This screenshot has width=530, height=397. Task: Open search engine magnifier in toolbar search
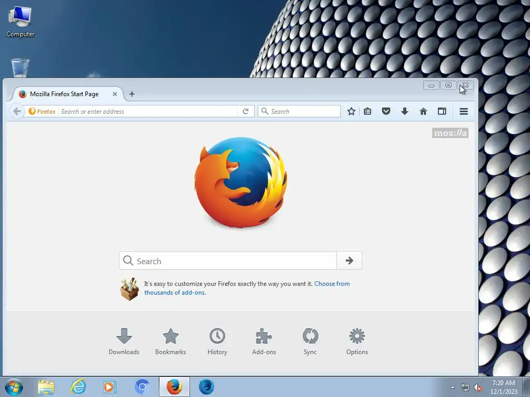tap(265, 111)
